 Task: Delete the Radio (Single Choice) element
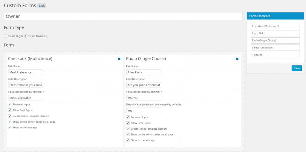click(x=237, y=59)
